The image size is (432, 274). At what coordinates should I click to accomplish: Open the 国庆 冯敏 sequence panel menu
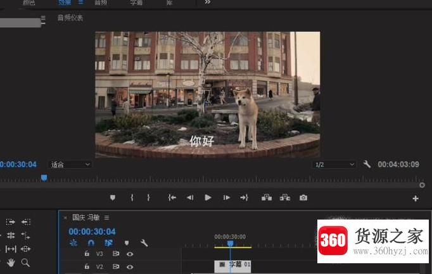(x=106, y=218)
